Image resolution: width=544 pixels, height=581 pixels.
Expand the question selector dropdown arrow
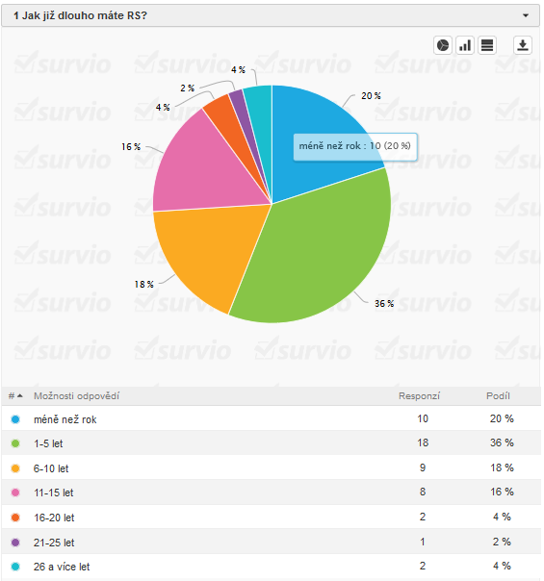(526, 15)
